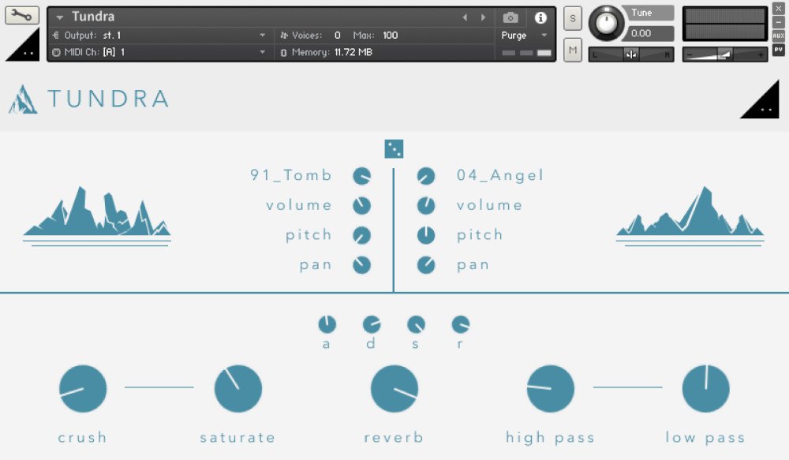Click the low pass label text

pos(705,438)
